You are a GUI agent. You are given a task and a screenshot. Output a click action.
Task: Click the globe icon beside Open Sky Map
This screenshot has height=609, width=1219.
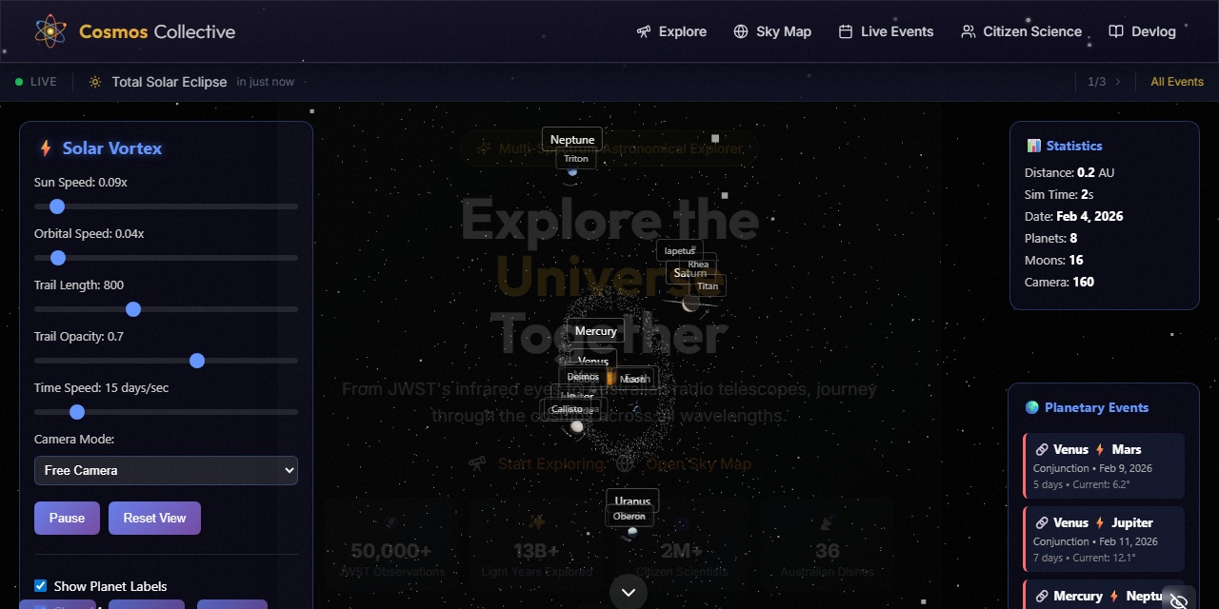626,463
